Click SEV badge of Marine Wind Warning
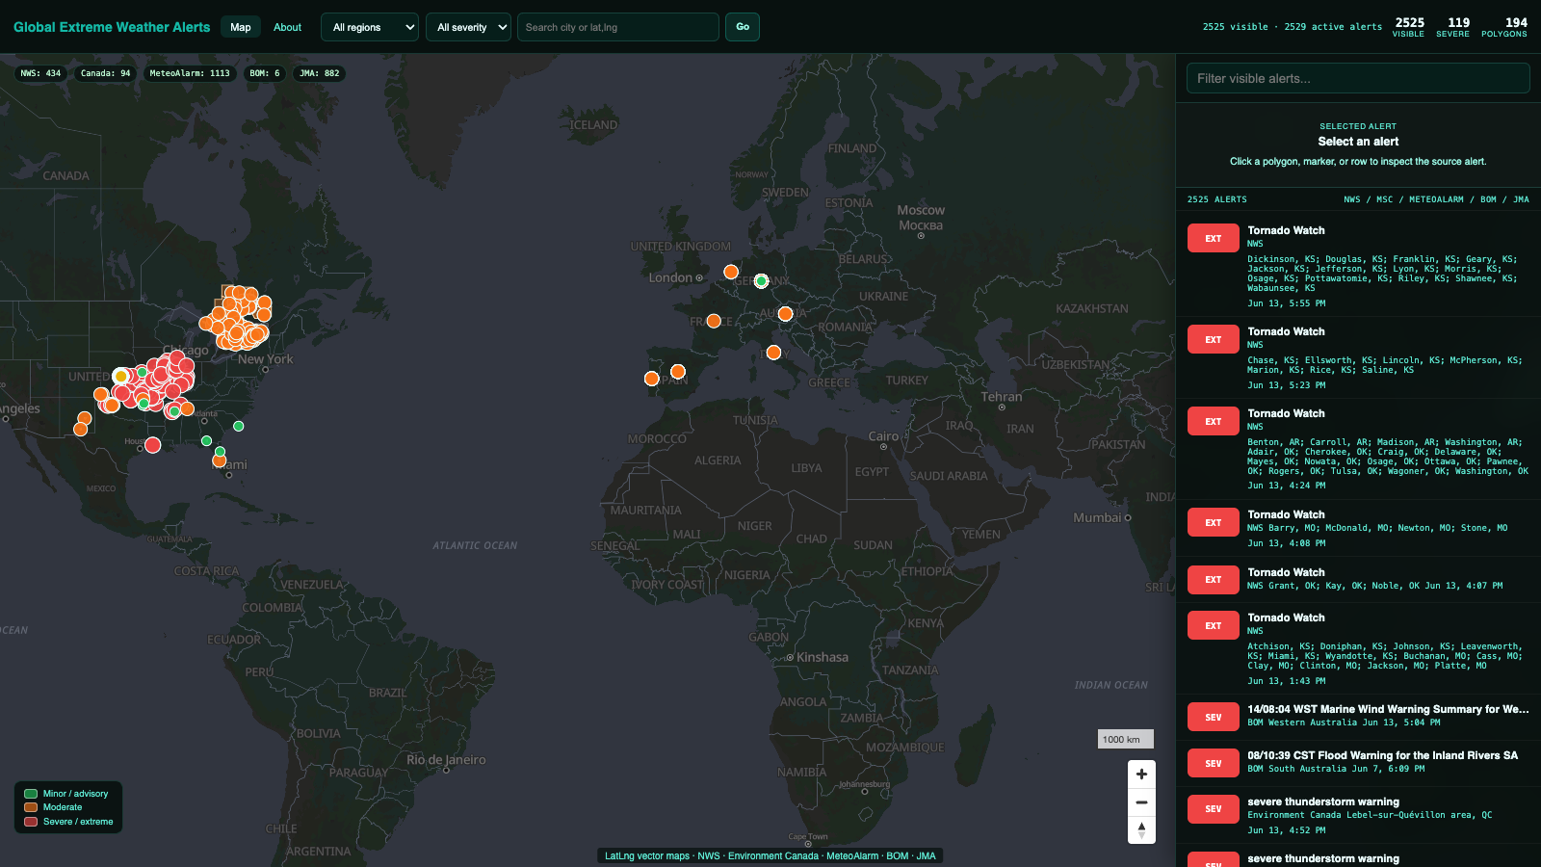This screenshot has width=1541, height=867. 1213,717
